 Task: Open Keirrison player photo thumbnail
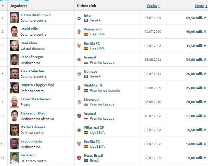[x=14, y=158]
